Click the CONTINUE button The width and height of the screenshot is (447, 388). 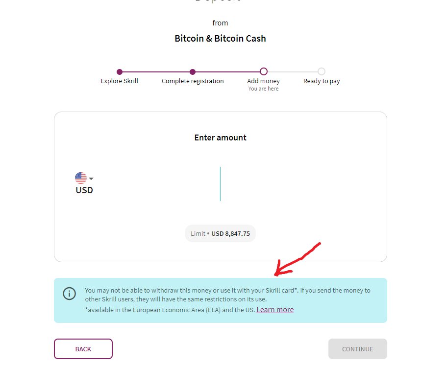tap(357, 349)
